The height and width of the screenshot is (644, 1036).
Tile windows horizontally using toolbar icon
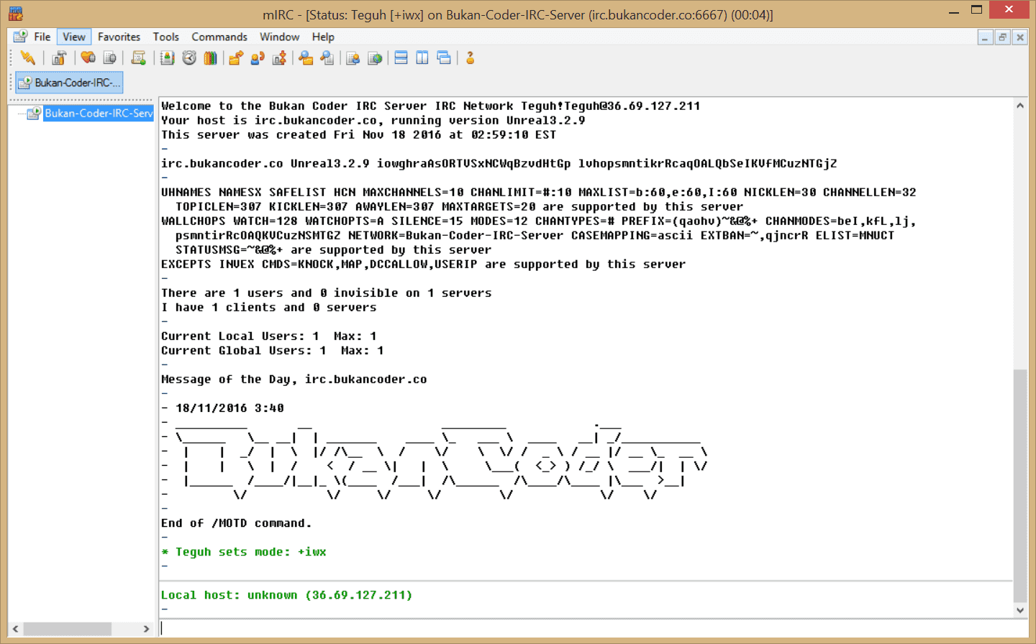pyautogui.click(x=401, y=58)
